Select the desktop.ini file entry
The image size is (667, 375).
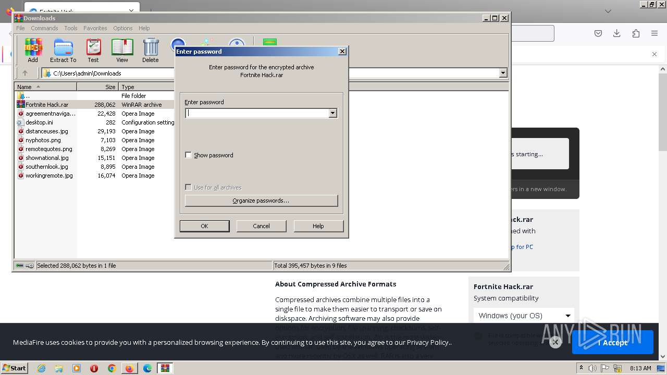(x=39, y=122)
